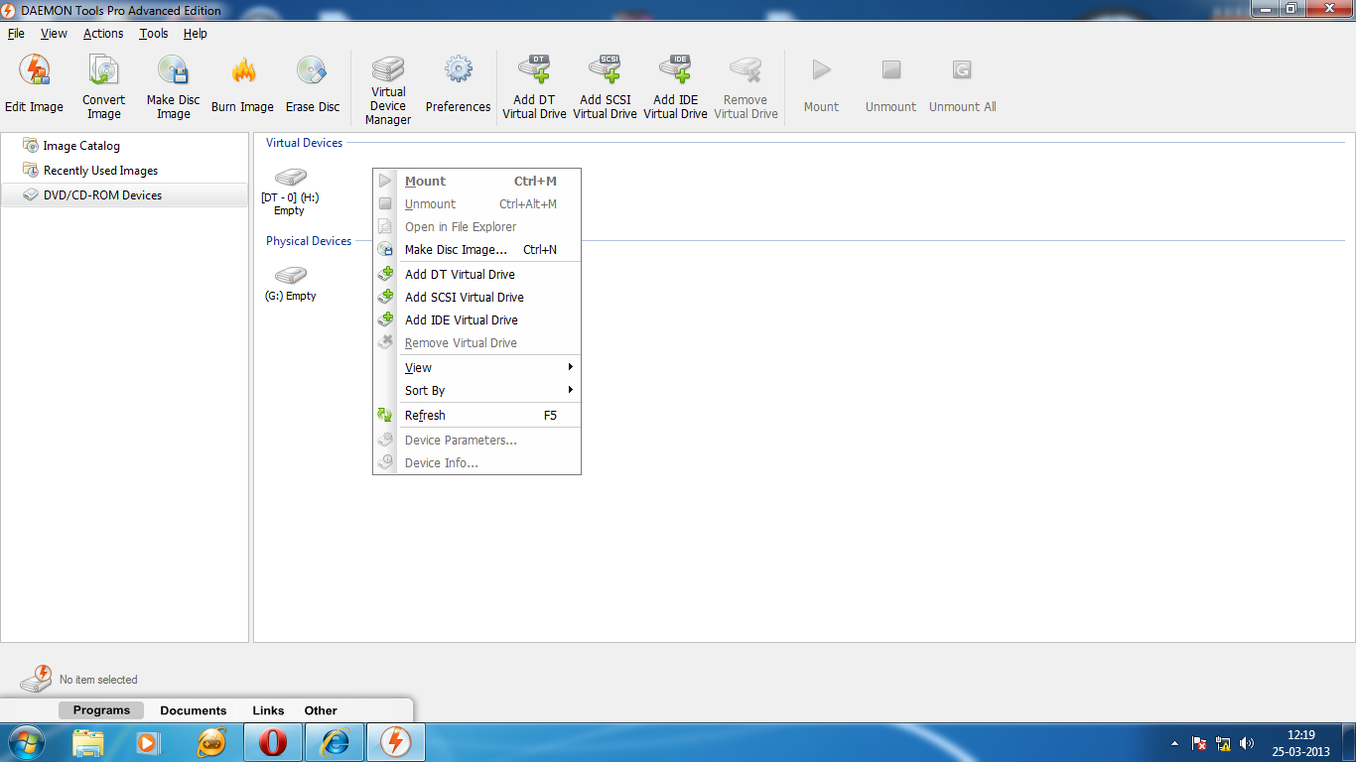Screen dimensions: 1356x762
Task: Open the View menu in the menu bar
Action: pos(54,33)
